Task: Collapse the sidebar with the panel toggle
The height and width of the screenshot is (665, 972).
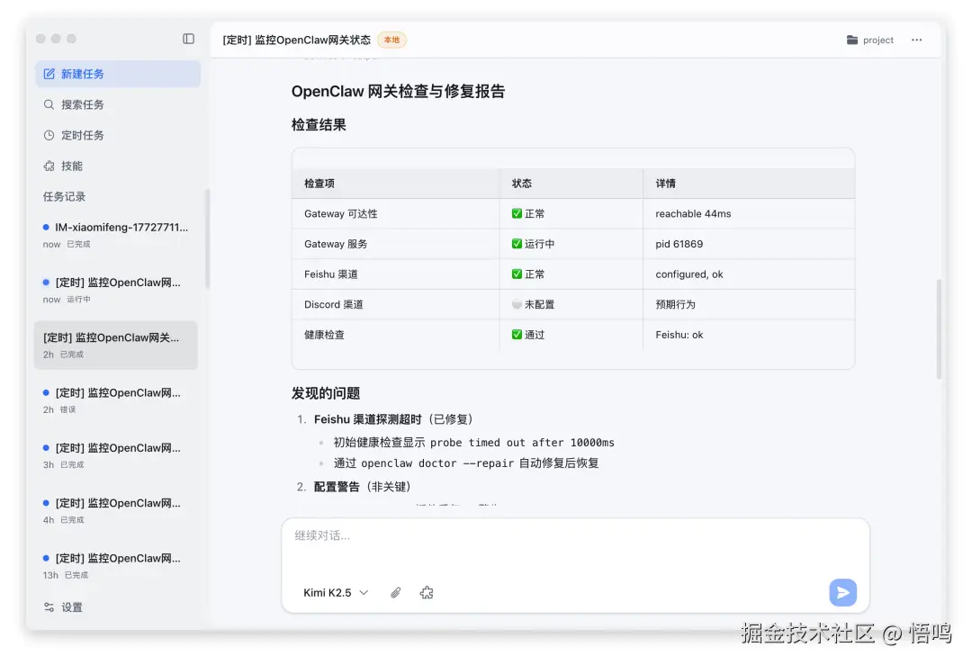Action: click(x=188, y=39)
